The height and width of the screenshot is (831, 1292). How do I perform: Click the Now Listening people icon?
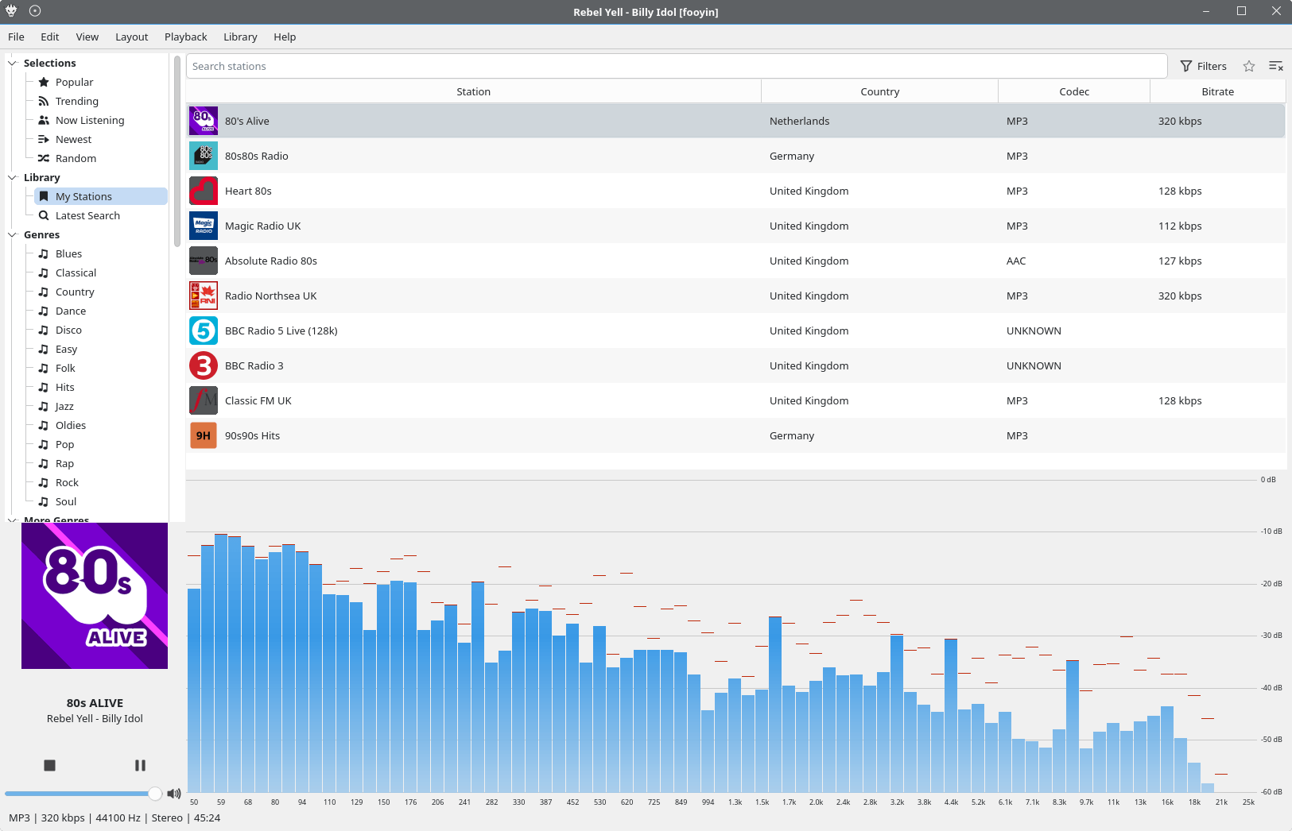44,120
